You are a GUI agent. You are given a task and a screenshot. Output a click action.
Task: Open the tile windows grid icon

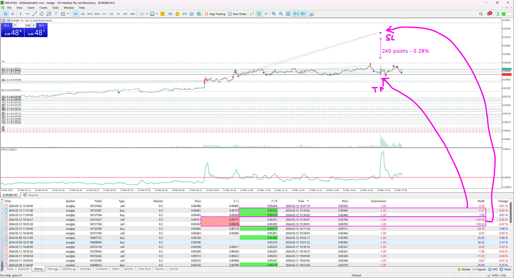[288, 14]
